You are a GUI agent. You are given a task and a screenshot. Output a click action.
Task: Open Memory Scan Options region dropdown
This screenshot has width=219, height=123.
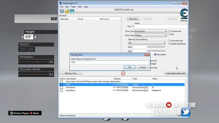click(x=147, y=43)
